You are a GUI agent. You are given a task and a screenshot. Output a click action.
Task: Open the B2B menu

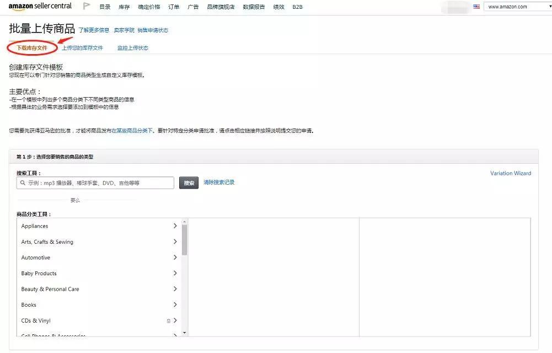[297, 7]
